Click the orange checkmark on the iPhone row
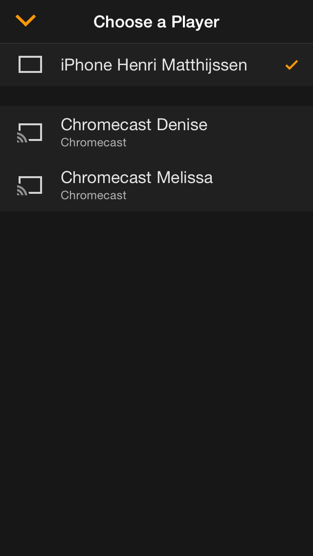This screenshot has width=313, height=556. coord(291,65)
